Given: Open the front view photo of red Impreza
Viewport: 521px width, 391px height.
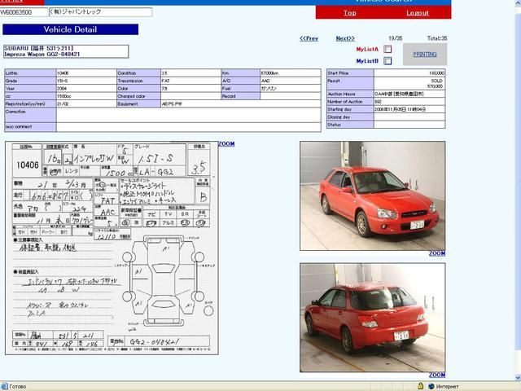Looking at the screenshot, I should click(373, 195).
